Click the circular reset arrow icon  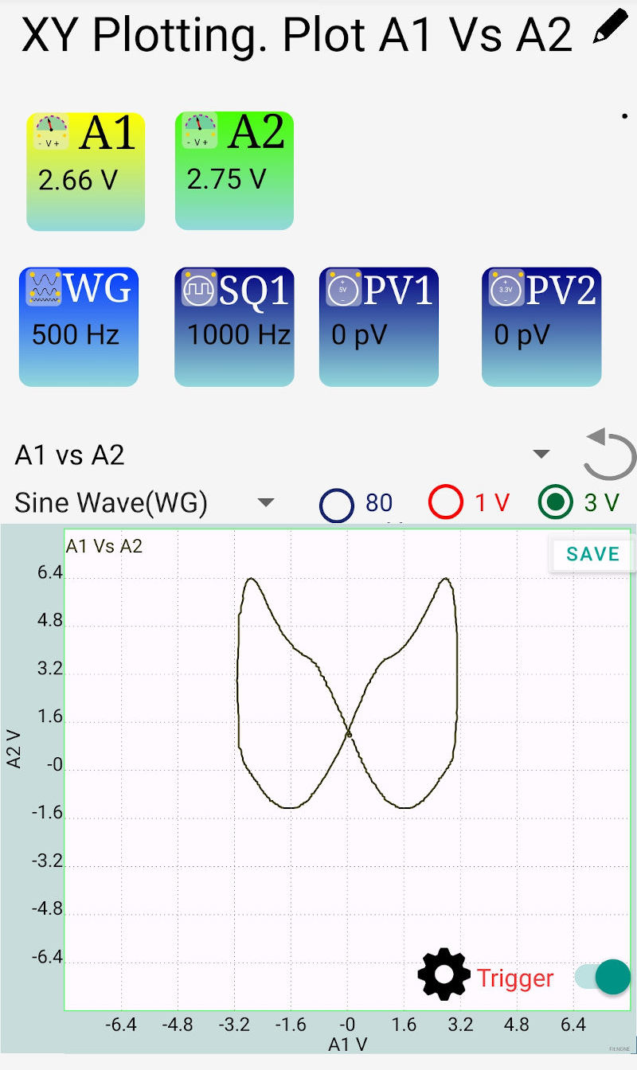coord(609,455)
